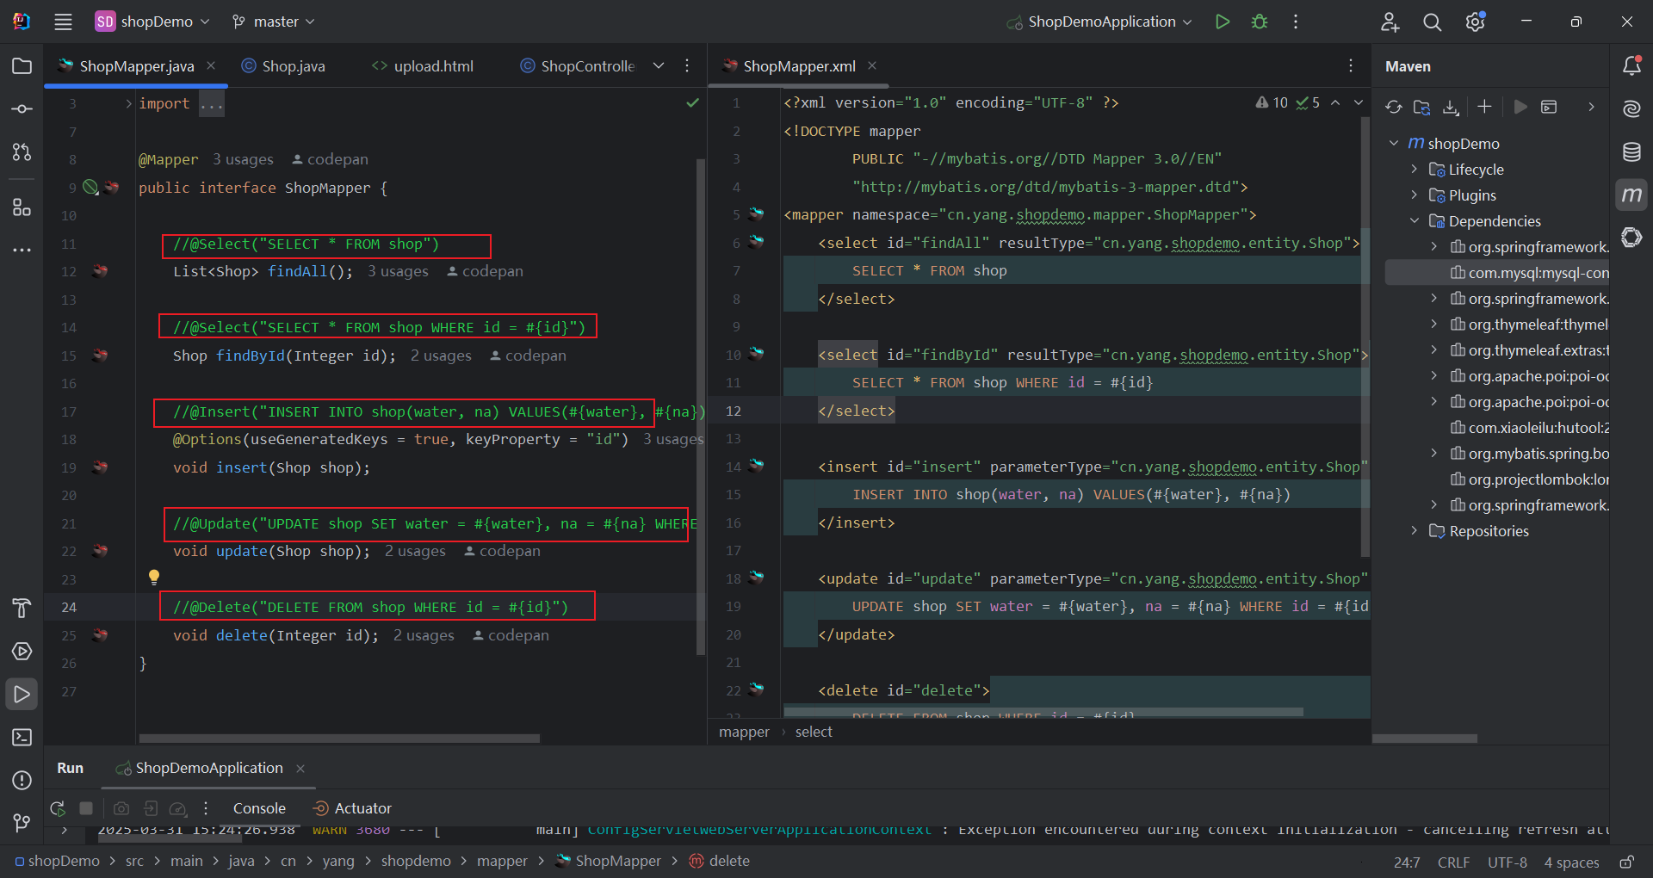Open the Structure tool window
Screen dimensions: 1653x878
pos(22,207)
